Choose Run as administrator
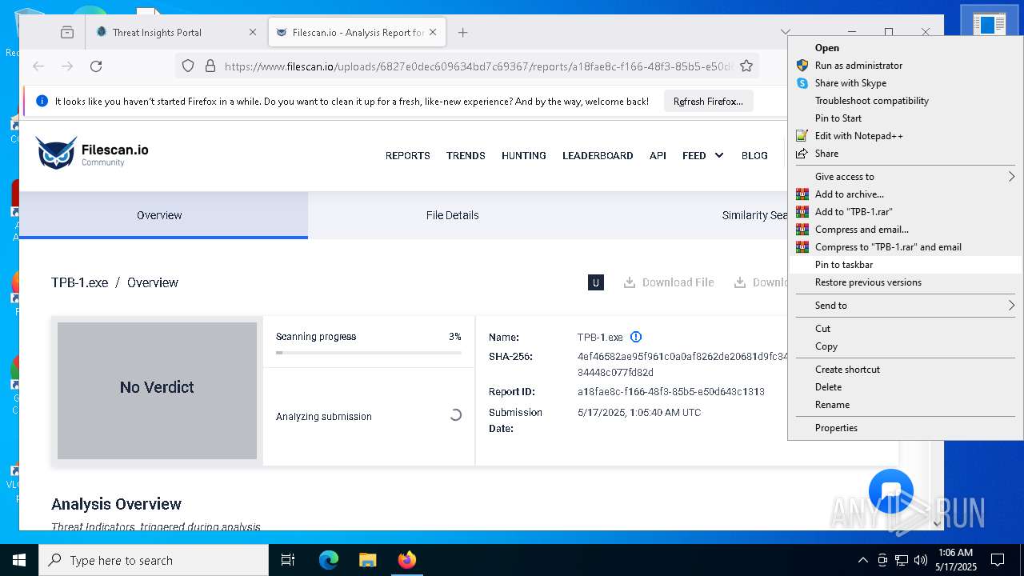 pyautogui.click(x=906, y=66)
